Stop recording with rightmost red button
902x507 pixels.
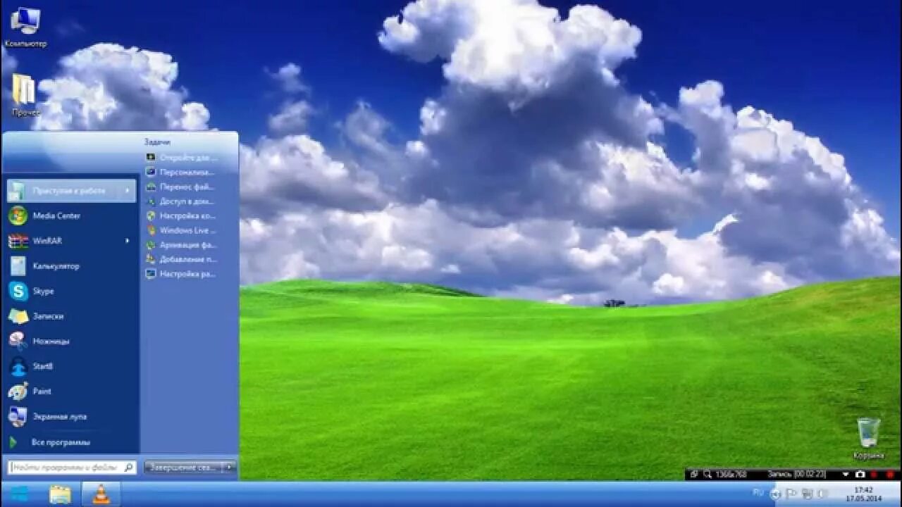[x=890, y=475]
